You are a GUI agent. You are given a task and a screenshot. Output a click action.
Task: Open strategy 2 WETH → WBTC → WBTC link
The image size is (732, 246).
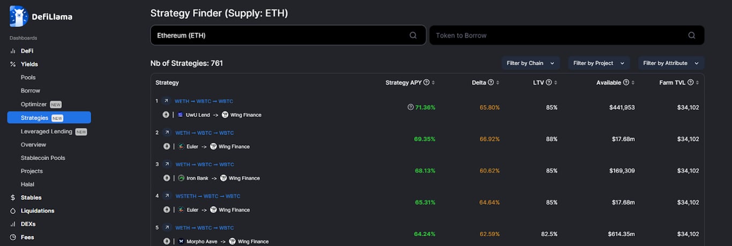204,133
